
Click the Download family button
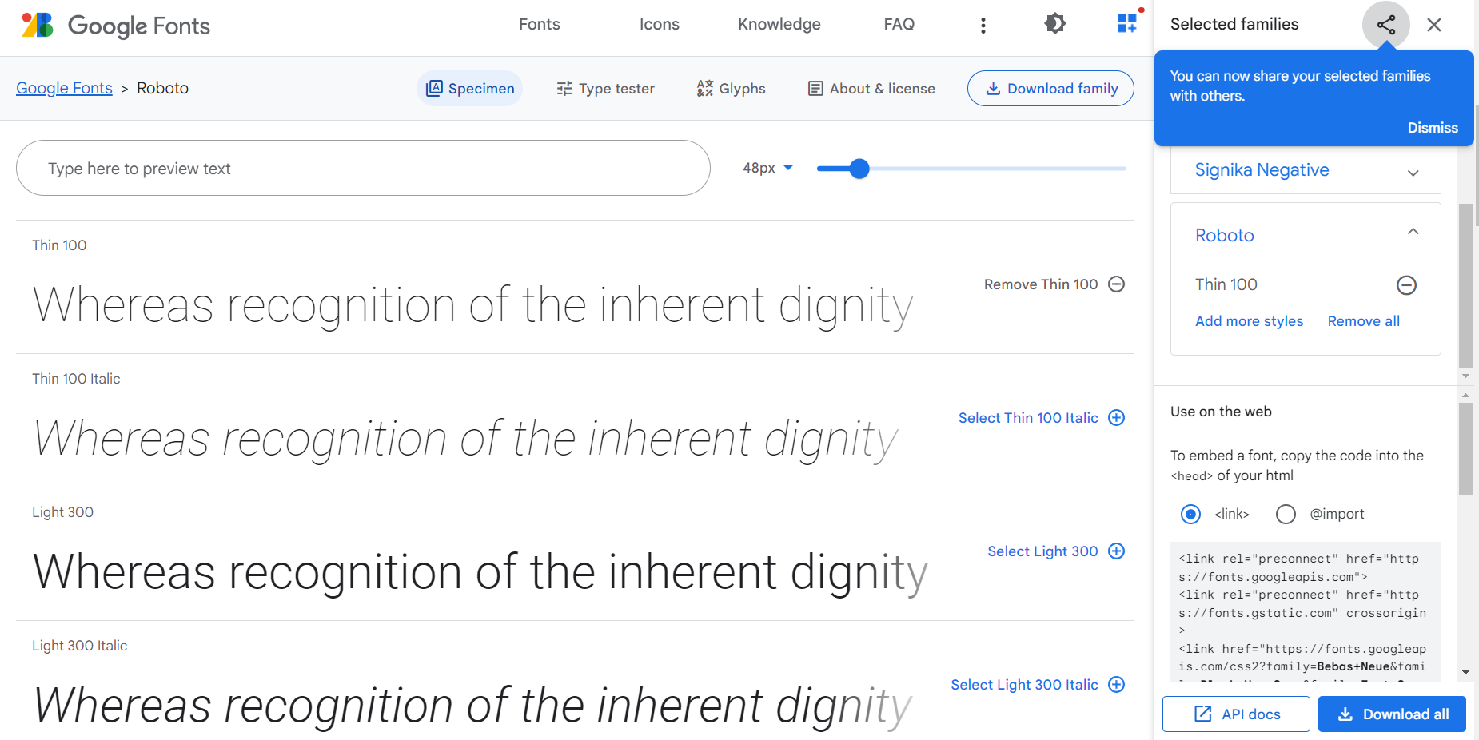coord(1050,89)
